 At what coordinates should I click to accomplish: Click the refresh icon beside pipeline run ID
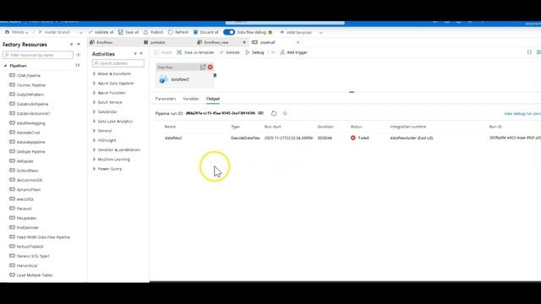(274, 113)
